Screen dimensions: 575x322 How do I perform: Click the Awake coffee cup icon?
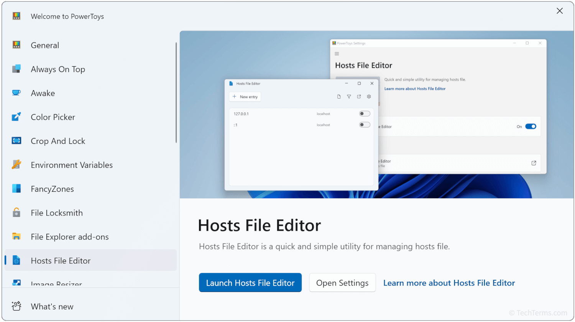(16, 93)
